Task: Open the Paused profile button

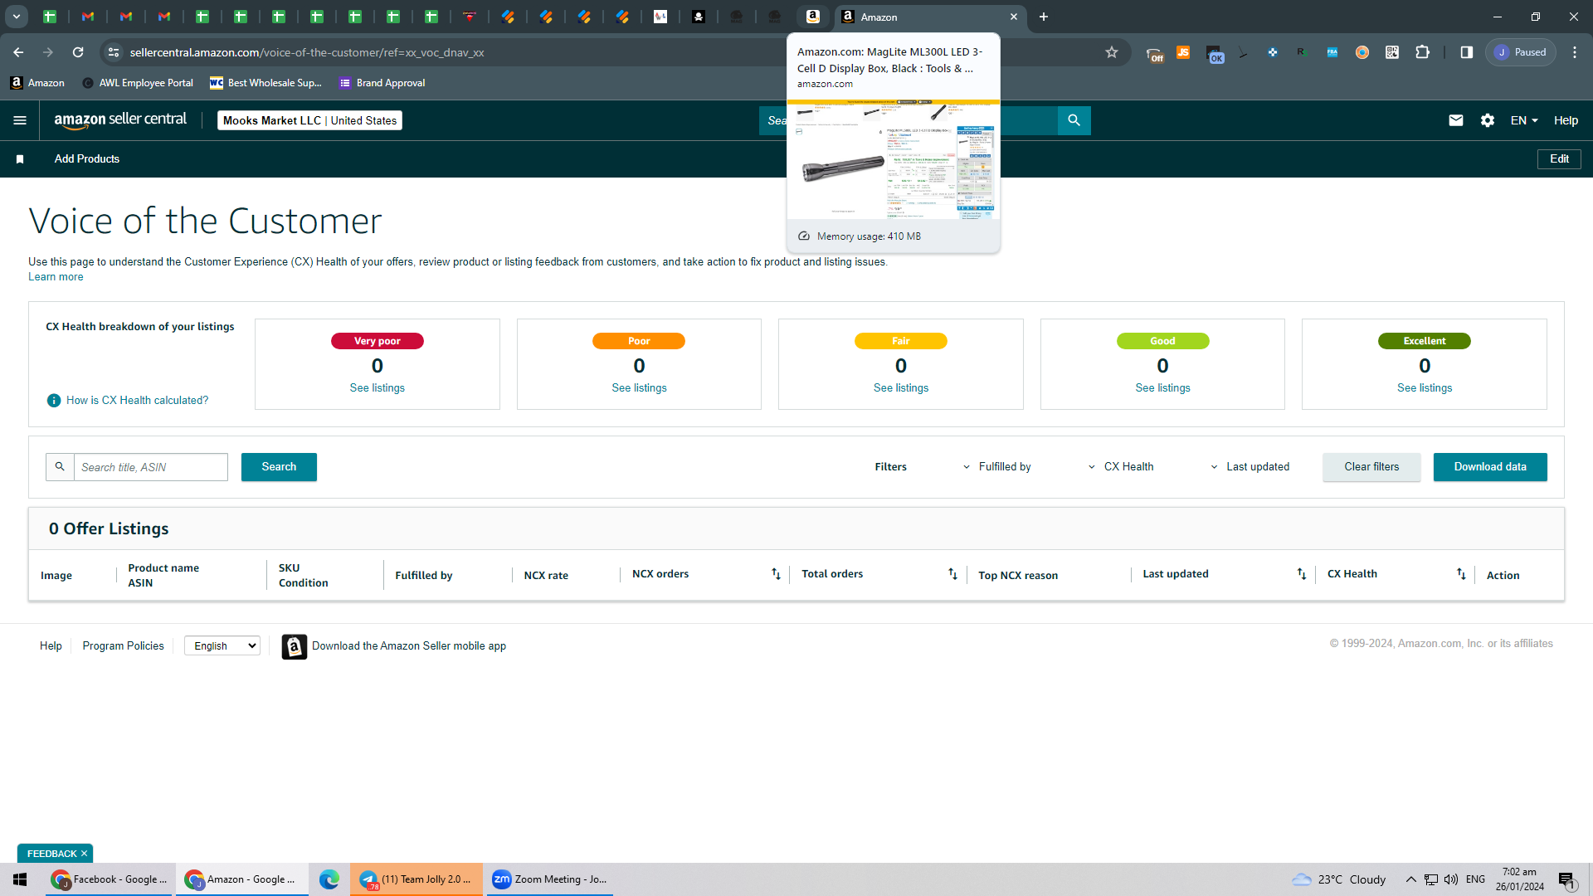Action: pyautogui.click(x=1521, y=52)
